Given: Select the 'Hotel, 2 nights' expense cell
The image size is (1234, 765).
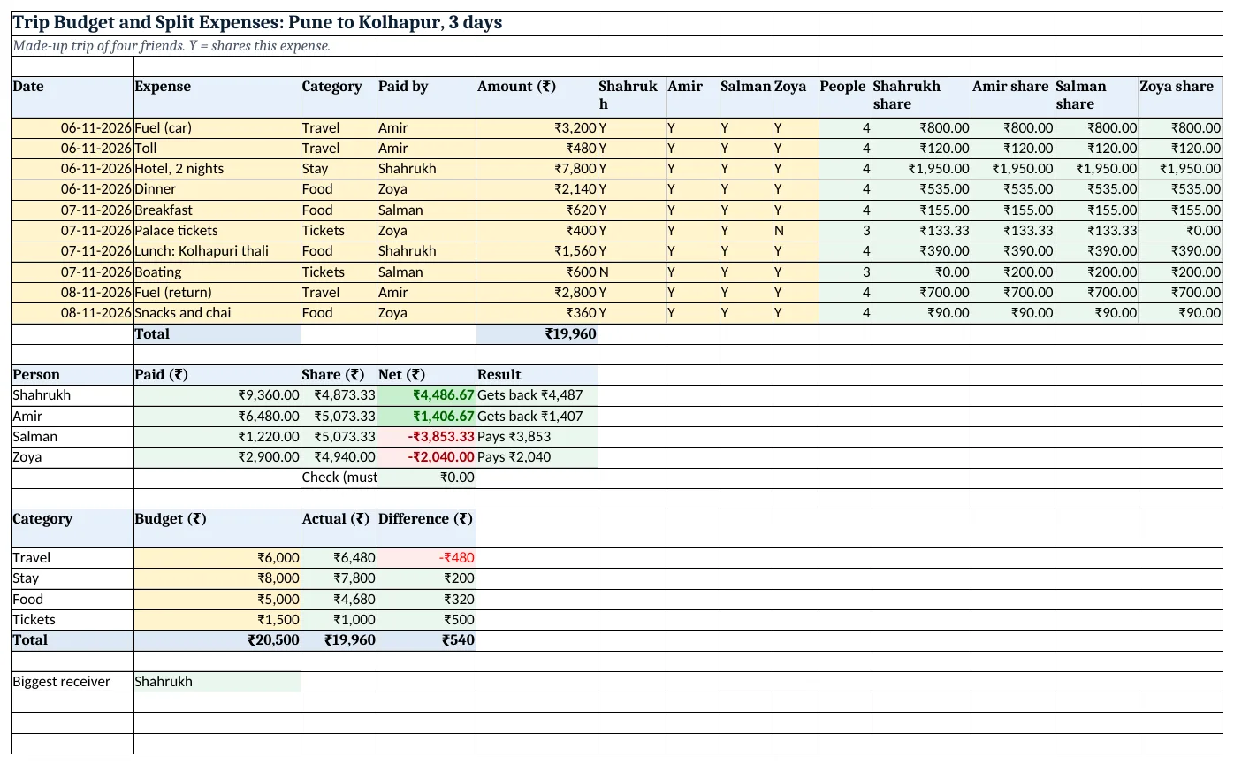Looking at the screenshot, I should click(x=217, y=168).
